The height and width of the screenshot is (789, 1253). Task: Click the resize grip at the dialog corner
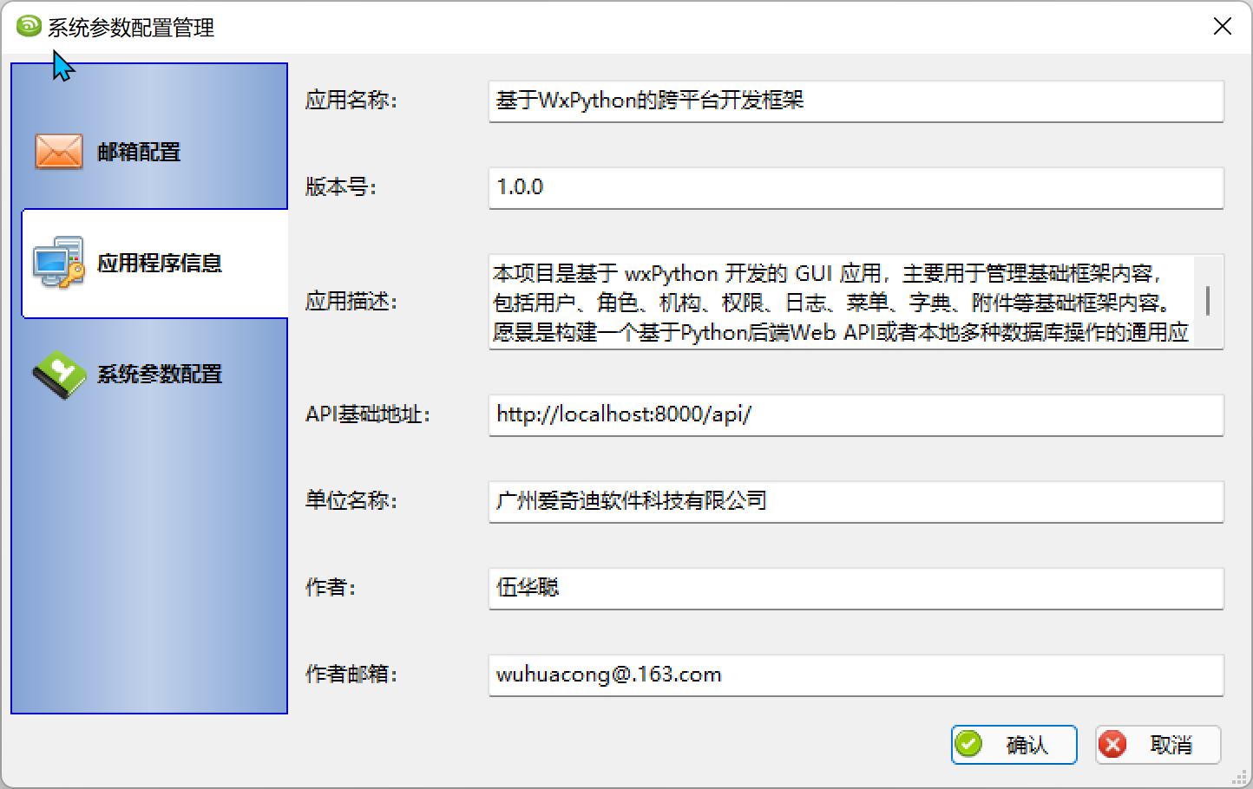(1241, 777)
